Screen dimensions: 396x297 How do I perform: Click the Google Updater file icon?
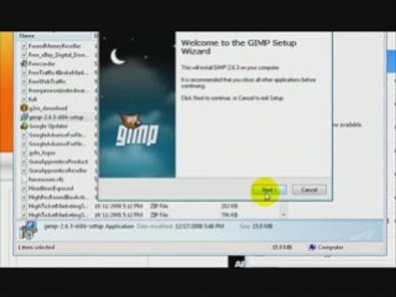(24, 126)
